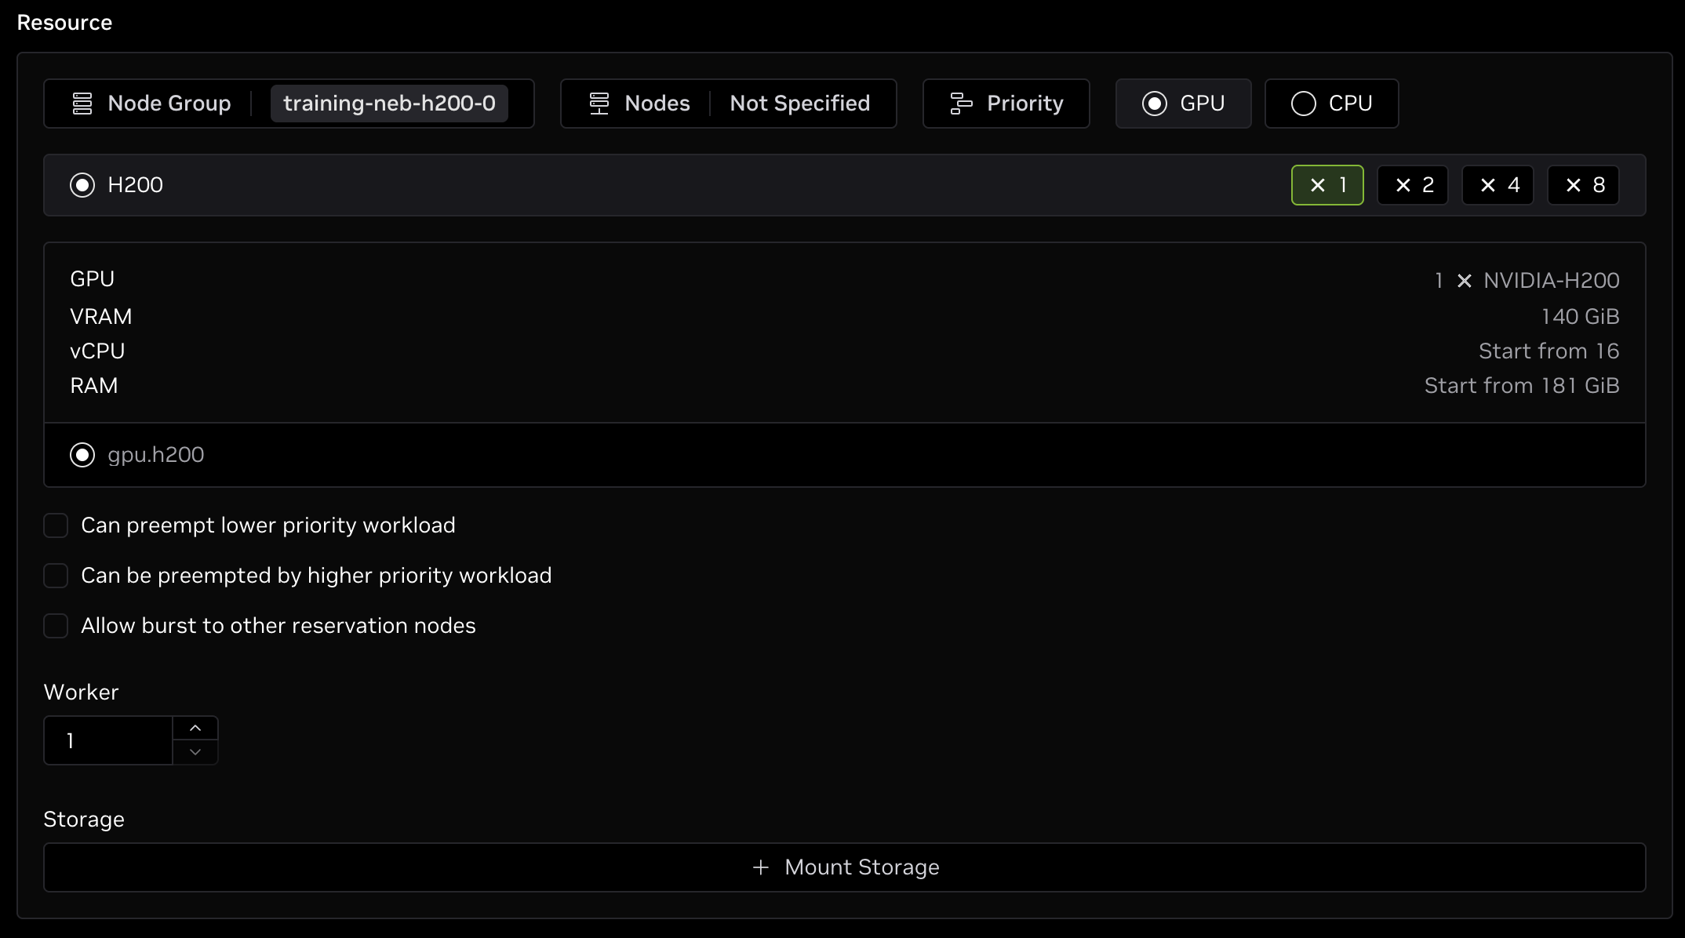
Task: Click the Worker decrement arrow
Action: click(x=195, y=752)
